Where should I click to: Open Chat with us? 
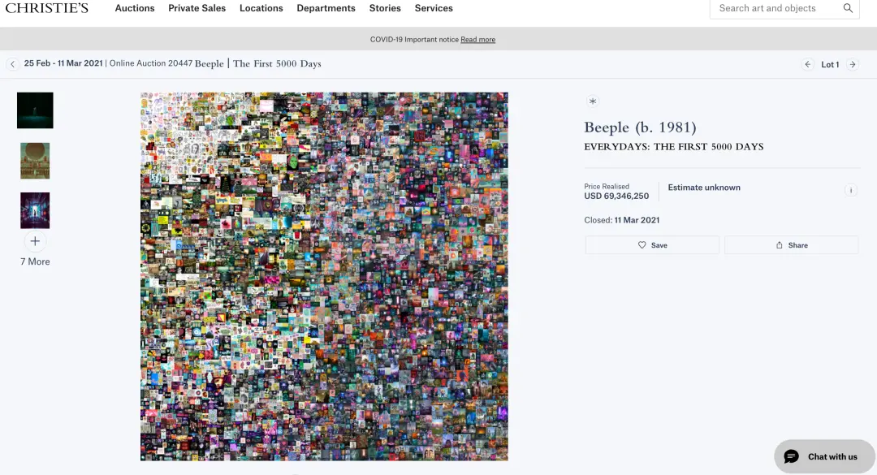coord(824,456)
